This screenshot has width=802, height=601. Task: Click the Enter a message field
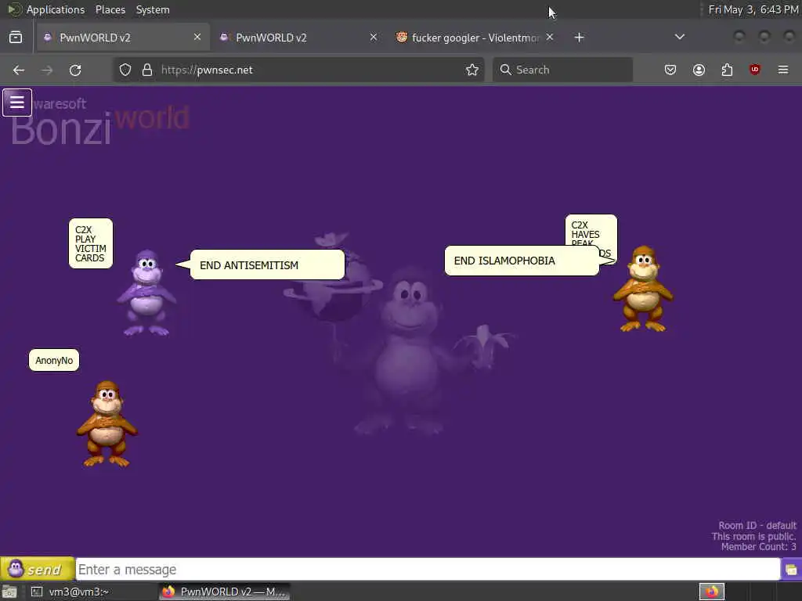click(428, 570)
